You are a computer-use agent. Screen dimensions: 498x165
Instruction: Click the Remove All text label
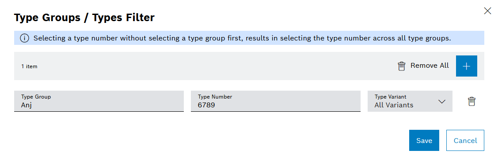pyautogui.click(x=430, y=66)
